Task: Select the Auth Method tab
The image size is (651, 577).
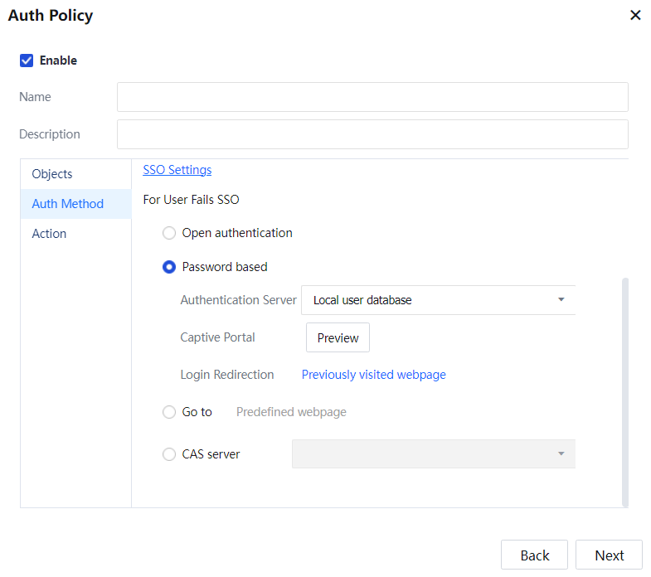Action: click(x=68, y=204)
